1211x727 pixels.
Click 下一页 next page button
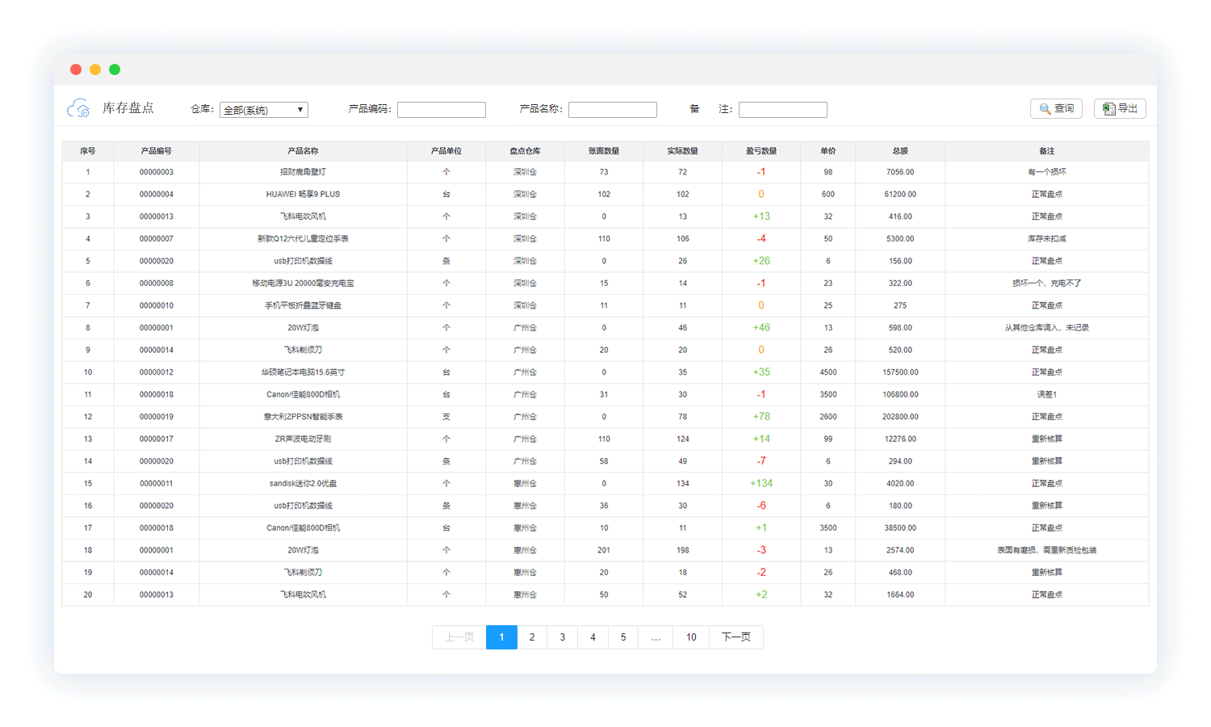pyautogui.click(x=736, y=637)
